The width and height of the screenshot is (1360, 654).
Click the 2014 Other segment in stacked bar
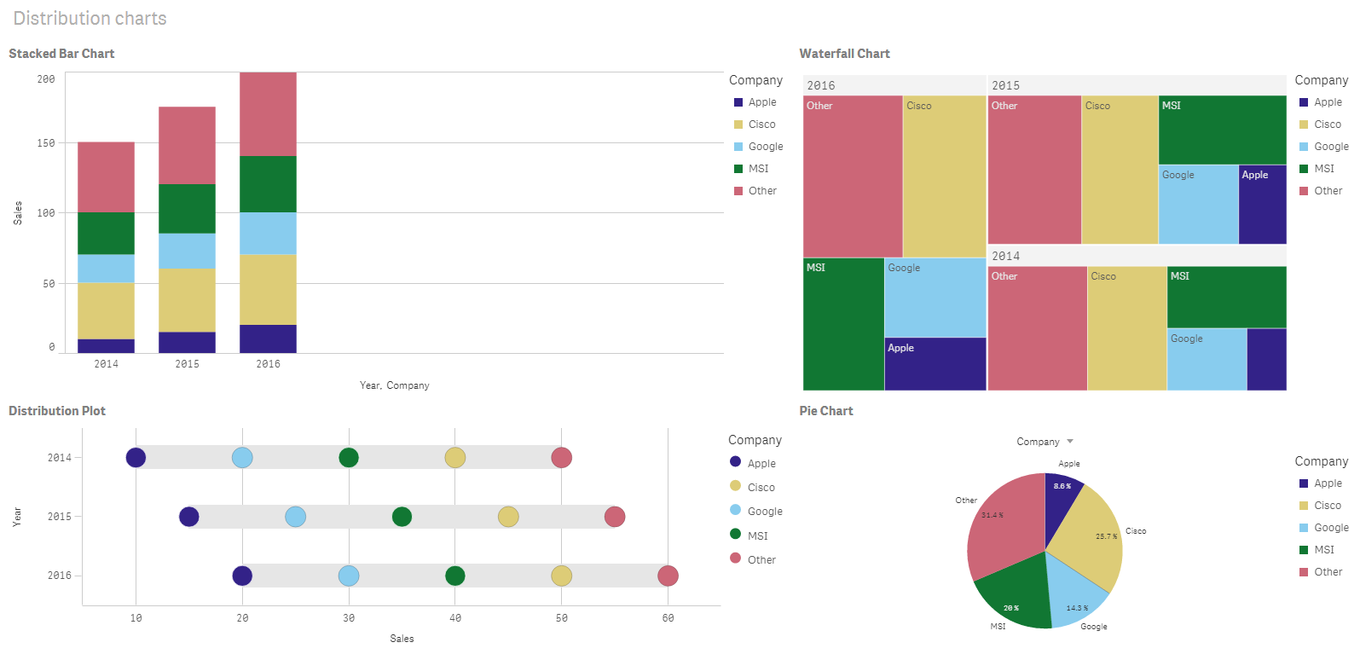pyautogui.click(x=106, y=177)
